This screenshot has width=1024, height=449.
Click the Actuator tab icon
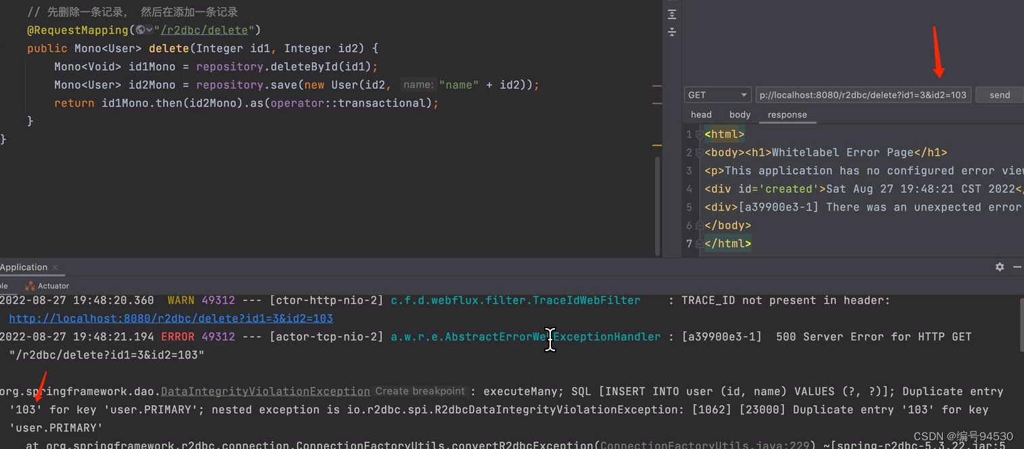pyautogui.click(x=30, y=286)
